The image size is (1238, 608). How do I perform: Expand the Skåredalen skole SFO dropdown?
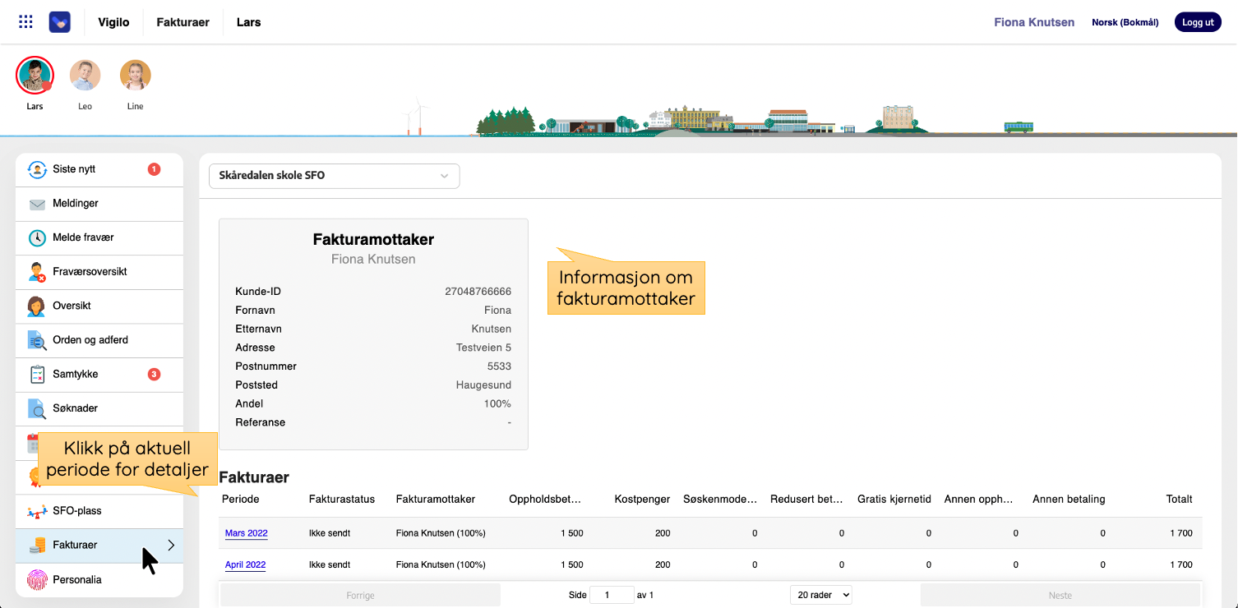pyautogui.click(x=334, y=176)
